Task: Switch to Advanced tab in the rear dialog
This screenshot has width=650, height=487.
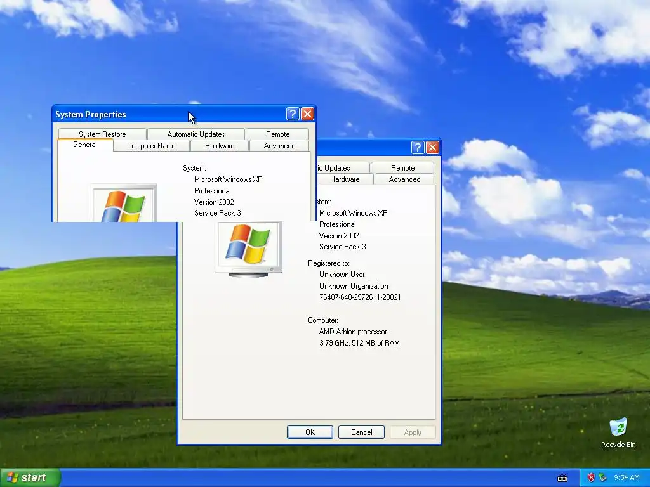Action: coord(404,179)
